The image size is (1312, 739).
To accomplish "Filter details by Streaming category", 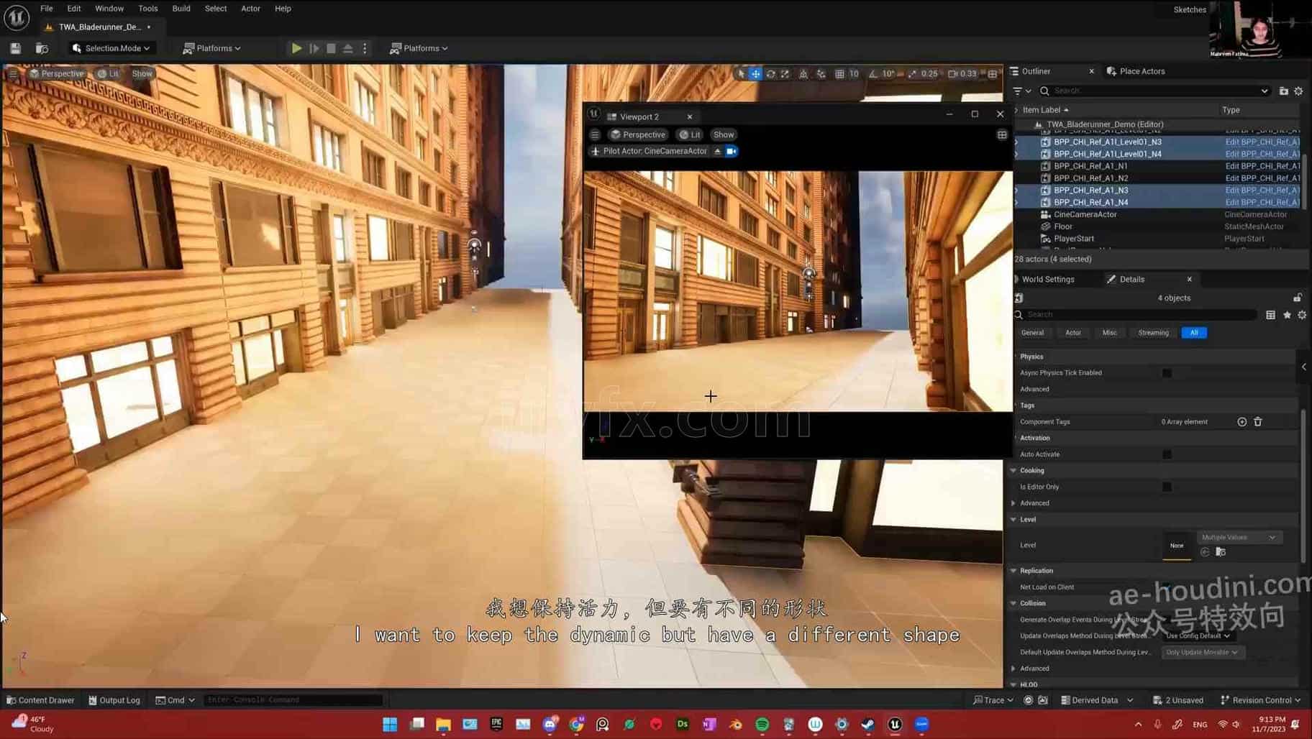I will [x=1153, y=333].
